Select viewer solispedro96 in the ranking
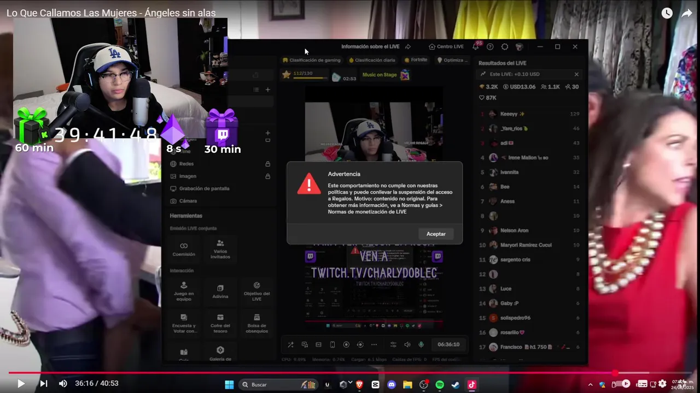700x393 pixels. [529, 318]
